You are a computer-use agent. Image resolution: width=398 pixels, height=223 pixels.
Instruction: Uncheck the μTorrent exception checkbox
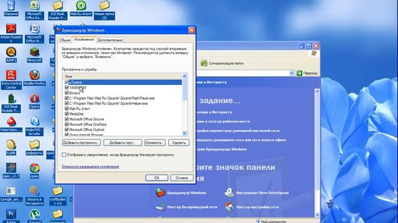pos(67,82)
